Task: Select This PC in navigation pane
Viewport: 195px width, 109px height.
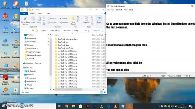Action: pyautogui.click(x=29, y=68)
